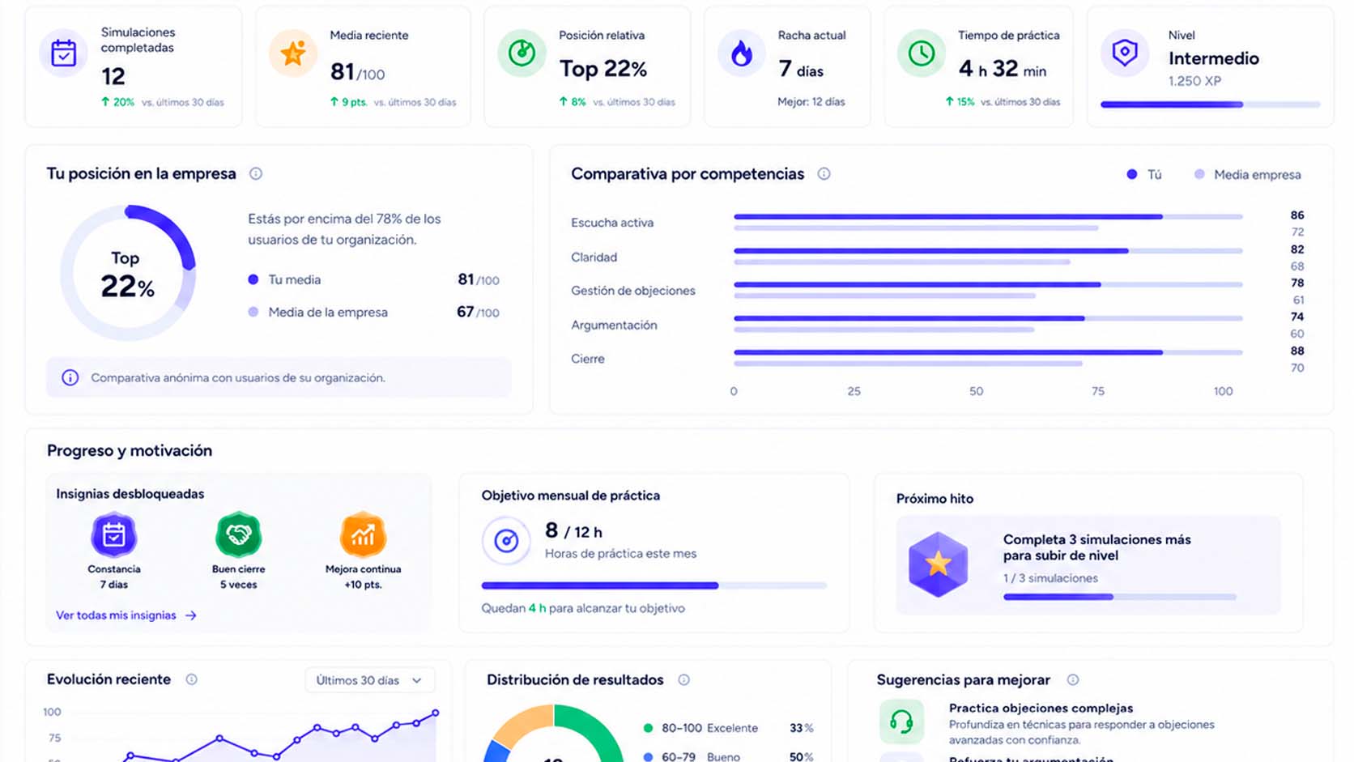Click the Tu media color dot
The width and height of the screenshot is (1354, 762).
[x=253, y=279]
